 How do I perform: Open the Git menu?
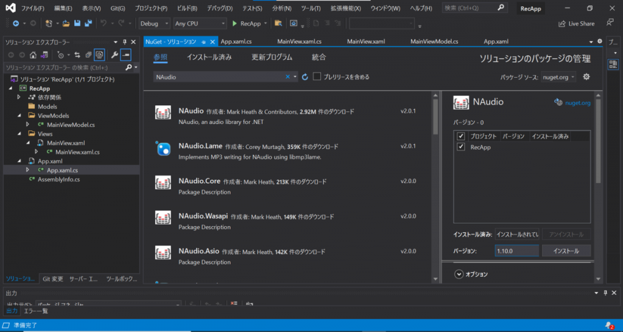118,8
